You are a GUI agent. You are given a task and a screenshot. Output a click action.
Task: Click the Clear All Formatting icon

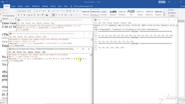pyautogui.click(x=49, y=11)
